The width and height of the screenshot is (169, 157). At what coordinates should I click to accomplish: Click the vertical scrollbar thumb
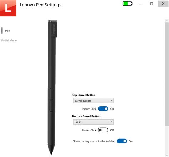tap(167, 74)
